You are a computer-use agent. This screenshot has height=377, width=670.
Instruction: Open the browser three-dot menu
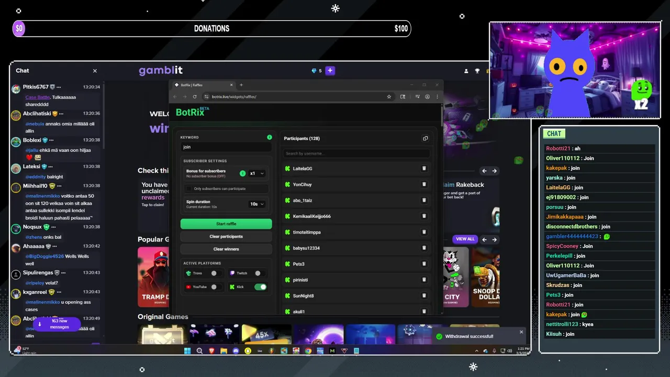pos(437,96)
